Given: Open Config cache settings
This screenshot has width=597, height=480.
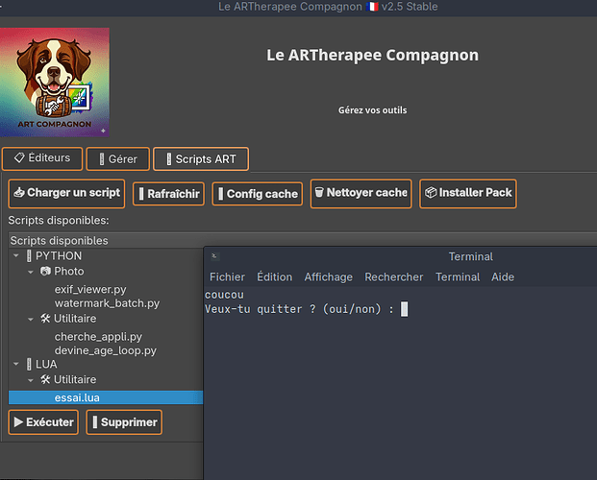Looking at the screenshot, I should [x=258, y=194].
